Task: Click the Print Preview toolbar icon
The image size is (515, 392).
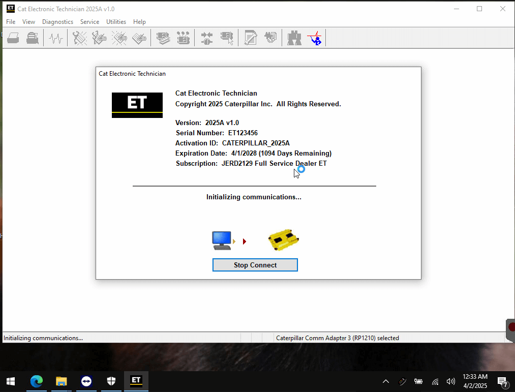Action: click(33, 38)
